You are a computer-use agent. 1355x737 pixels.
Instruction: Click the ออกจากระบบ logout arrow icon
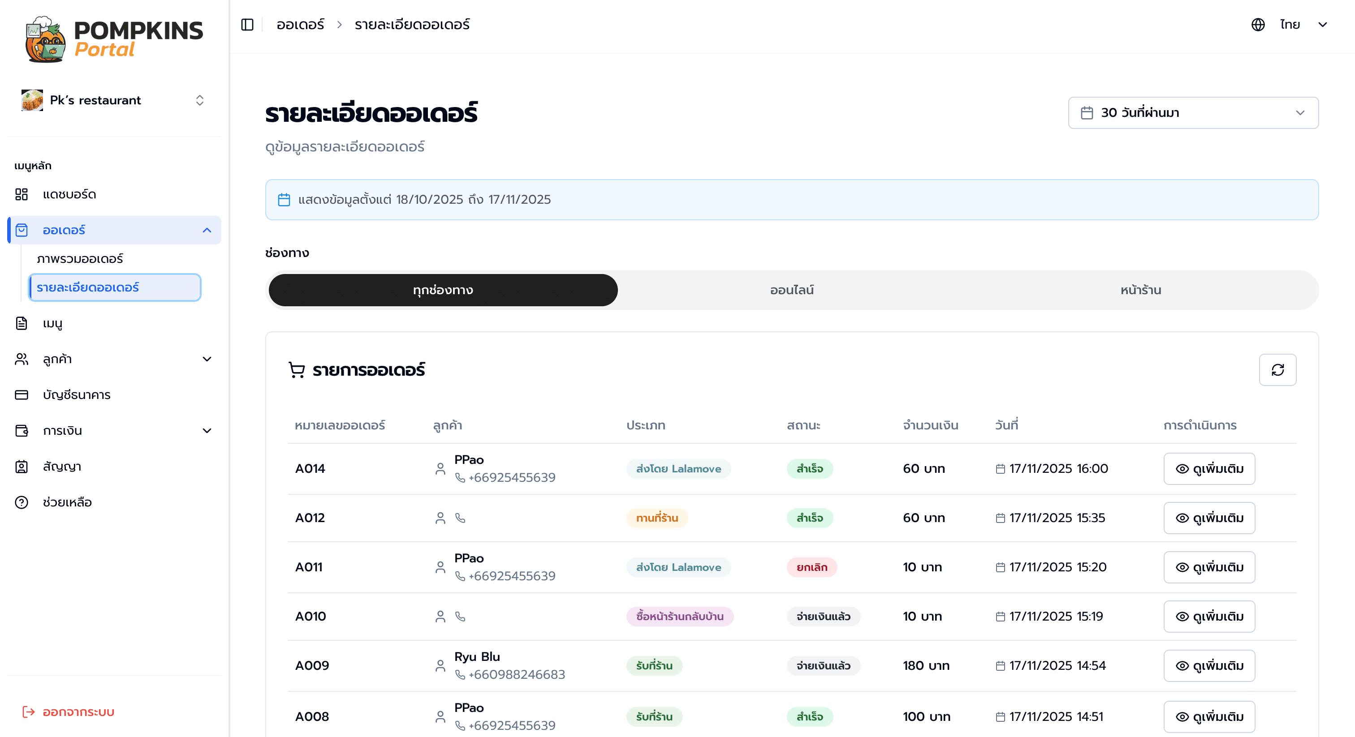tap(28, 712)
